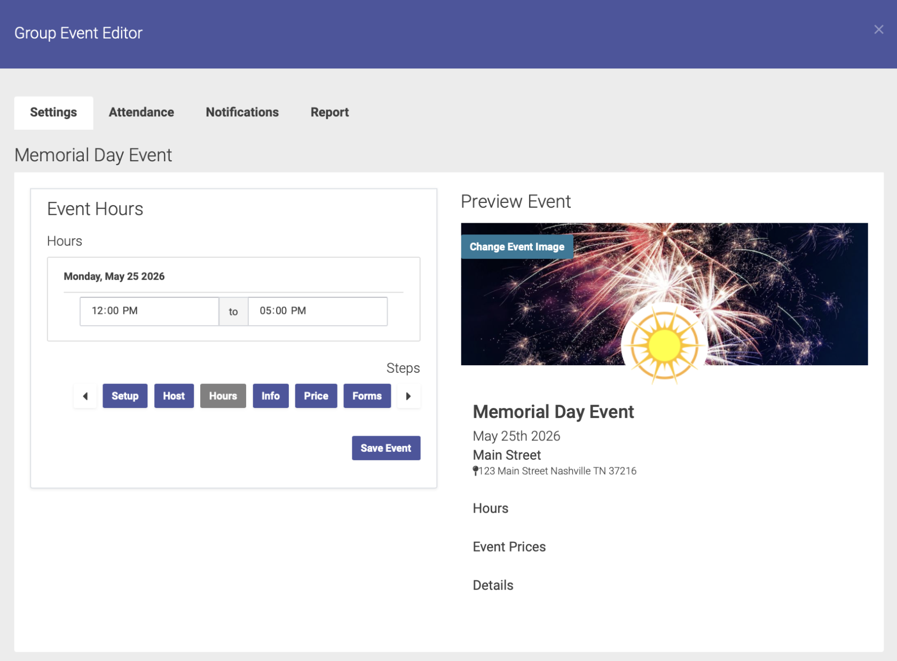
Task: Click Change Event Image button
Action: pos(517,247)
